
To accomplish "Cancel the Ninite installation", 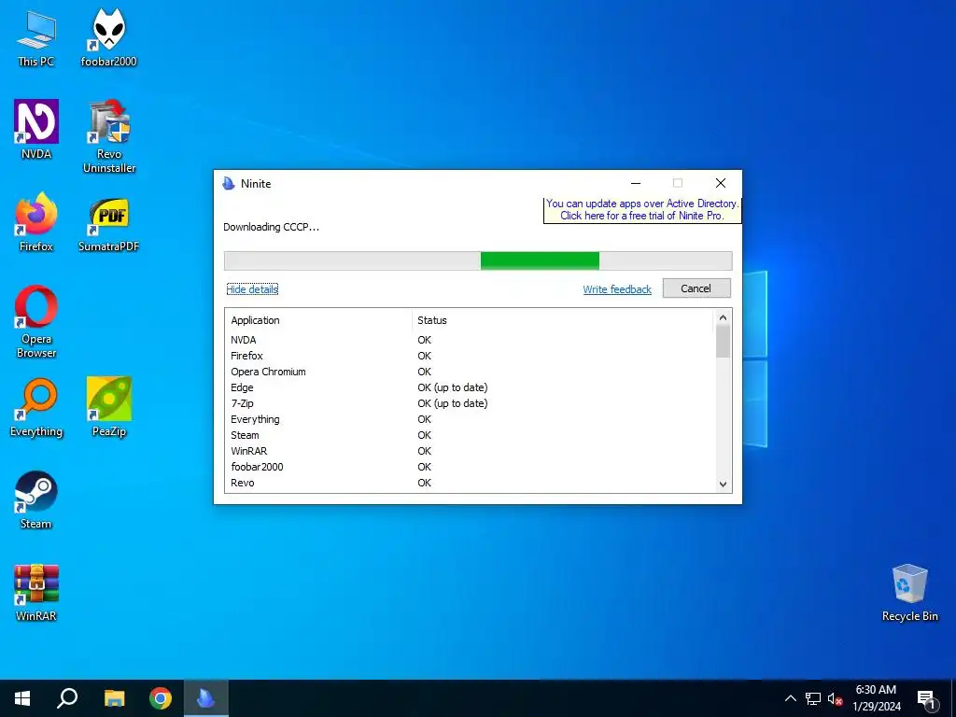I will 696,288.
